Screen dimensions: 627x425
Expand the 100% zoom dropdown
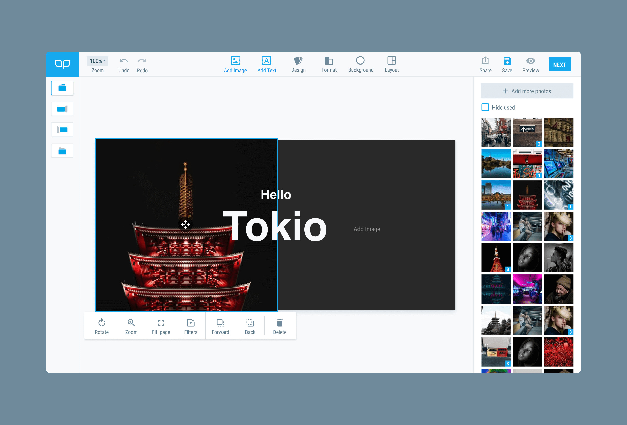[x=97, y=61]
